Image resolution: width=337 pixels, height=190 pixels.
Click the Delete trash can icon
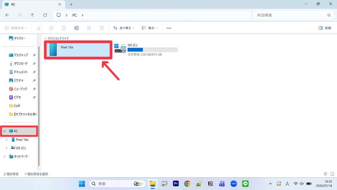[102, 28]
